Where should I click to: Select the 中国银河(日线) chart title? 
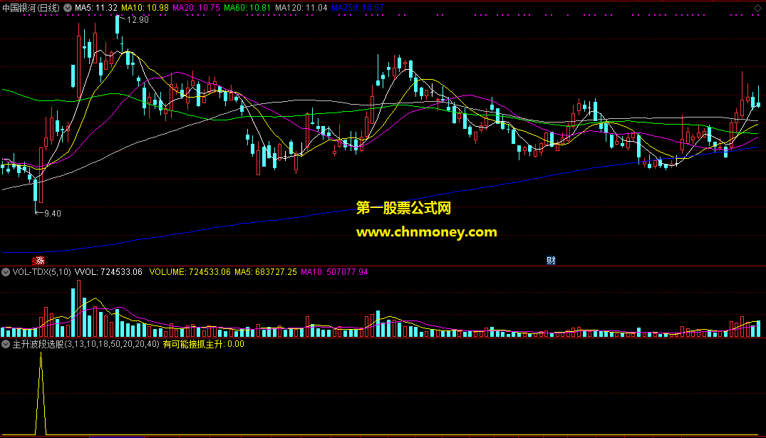(31, 8)
